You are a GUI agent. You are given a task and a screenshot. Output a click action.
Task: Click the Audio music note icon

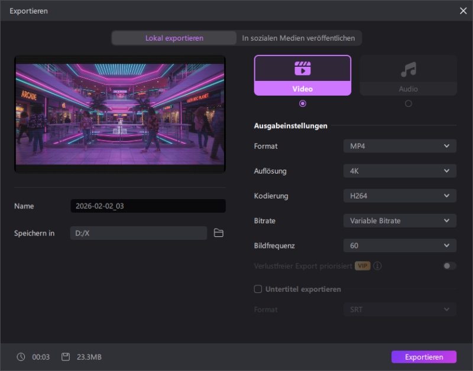pos(408,70)
